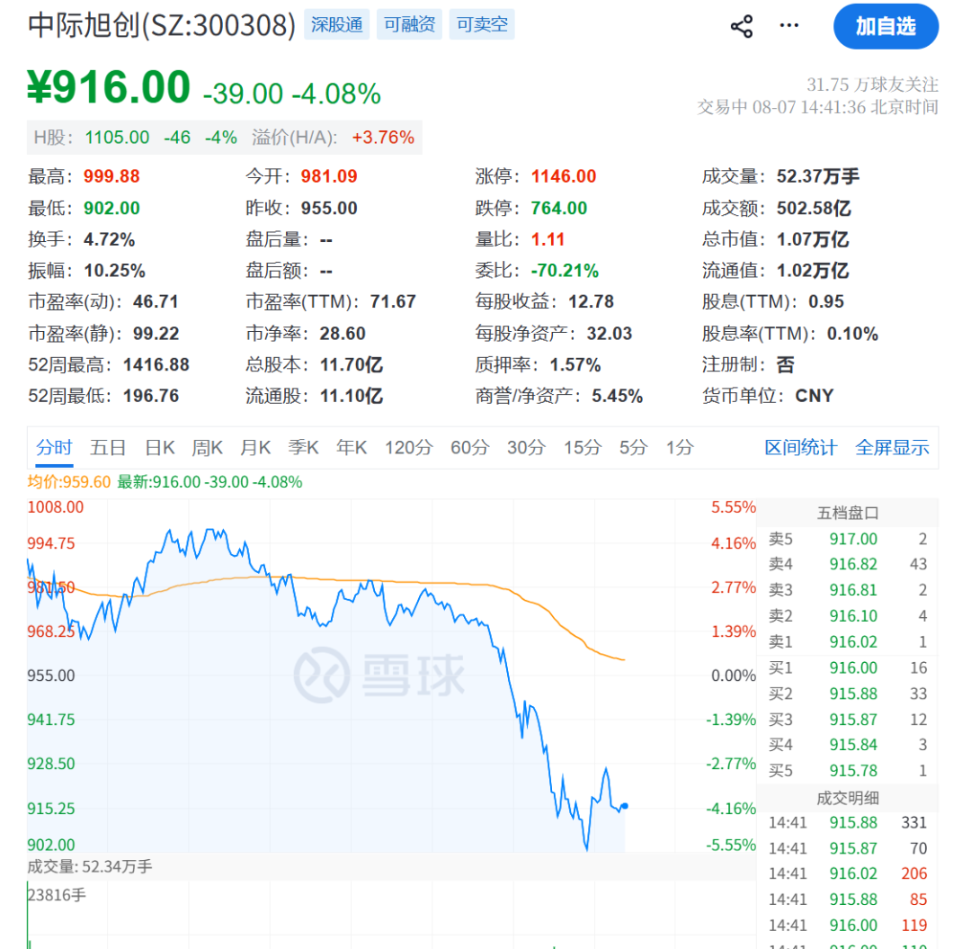Click the 31.75 万球友关注 follower count

click(872, 85)
